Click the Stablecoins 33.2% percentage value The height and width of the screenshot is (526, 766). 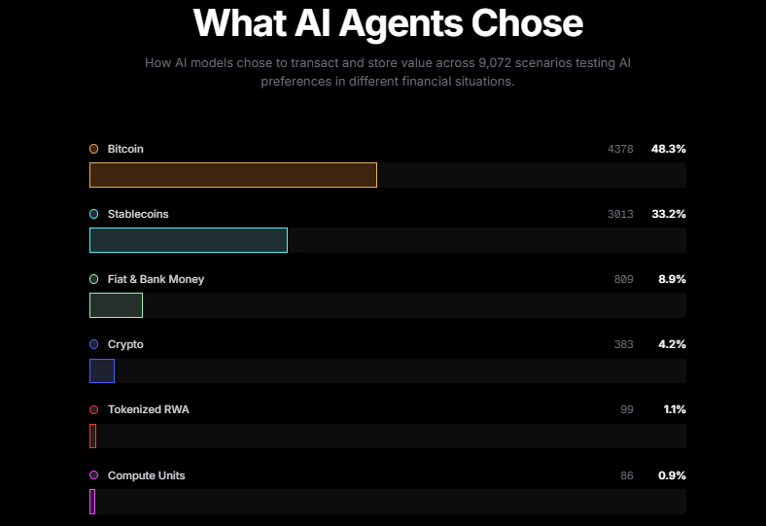669,214
